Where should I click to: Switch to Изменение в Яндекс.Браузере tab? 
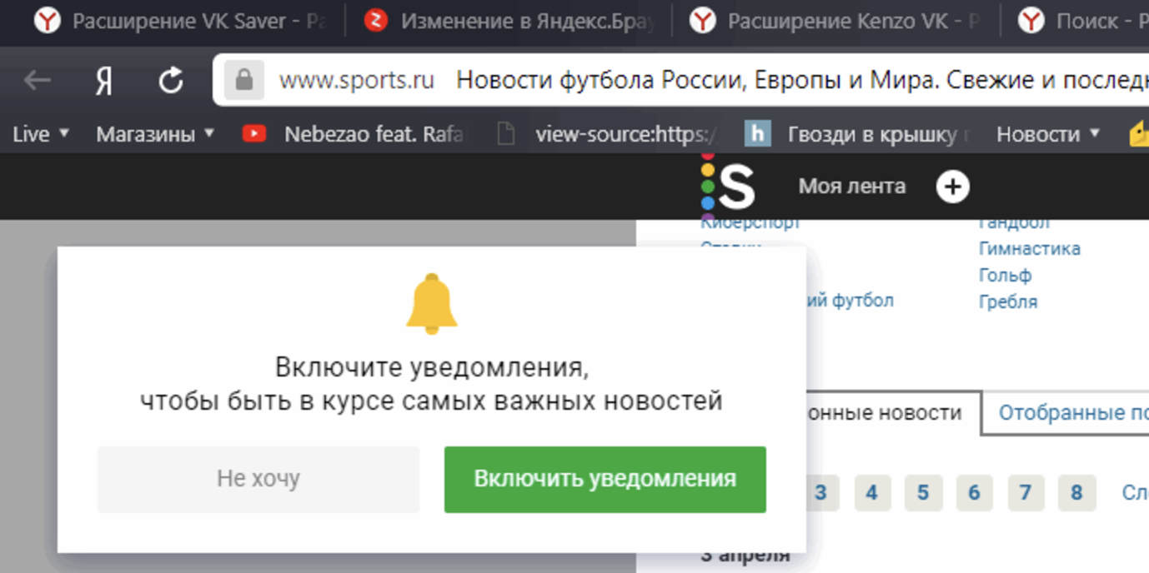pyautogui.click(x=510, y=21)
